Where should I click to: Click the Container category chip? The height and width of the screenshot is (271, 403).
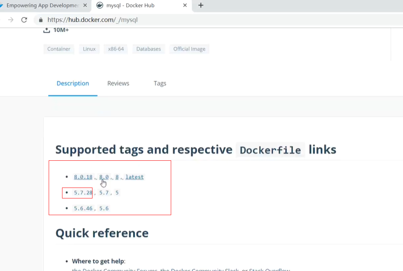pyautogui.click(x=59, y=49)
